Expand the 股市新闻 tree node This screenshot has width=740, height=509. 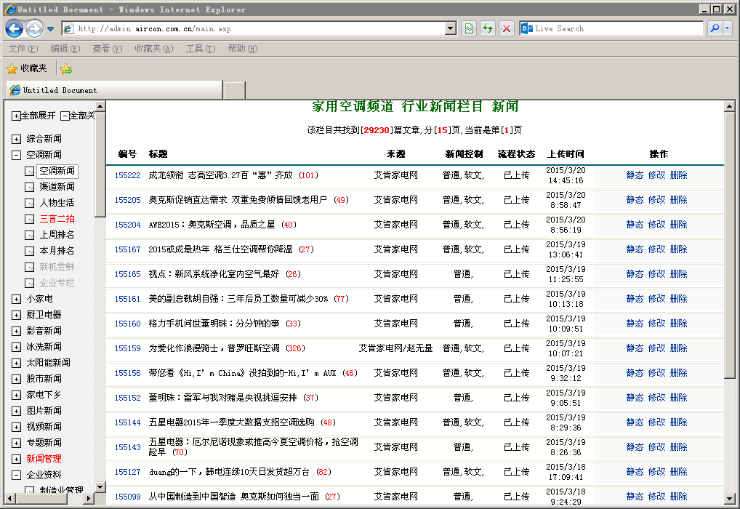[17, 379]
